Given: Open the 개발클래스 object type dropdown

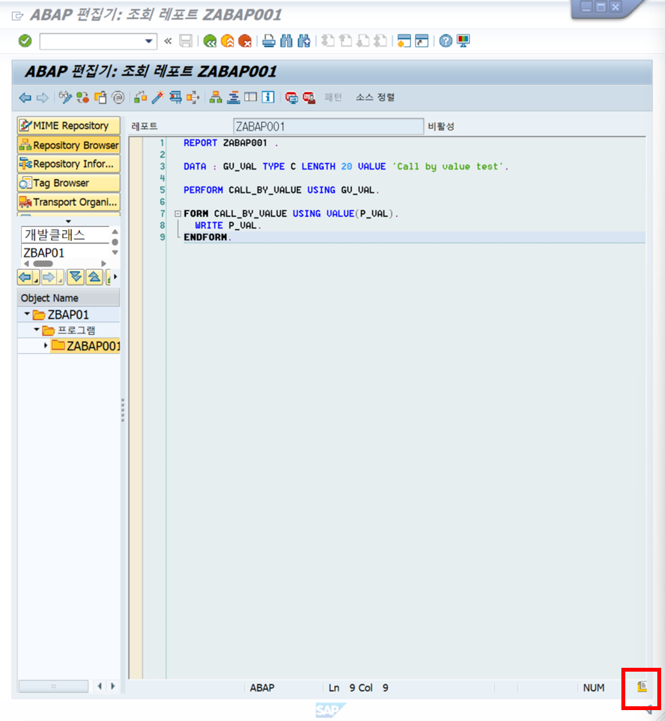Looking at the screenshot, I should click(65, 235).
